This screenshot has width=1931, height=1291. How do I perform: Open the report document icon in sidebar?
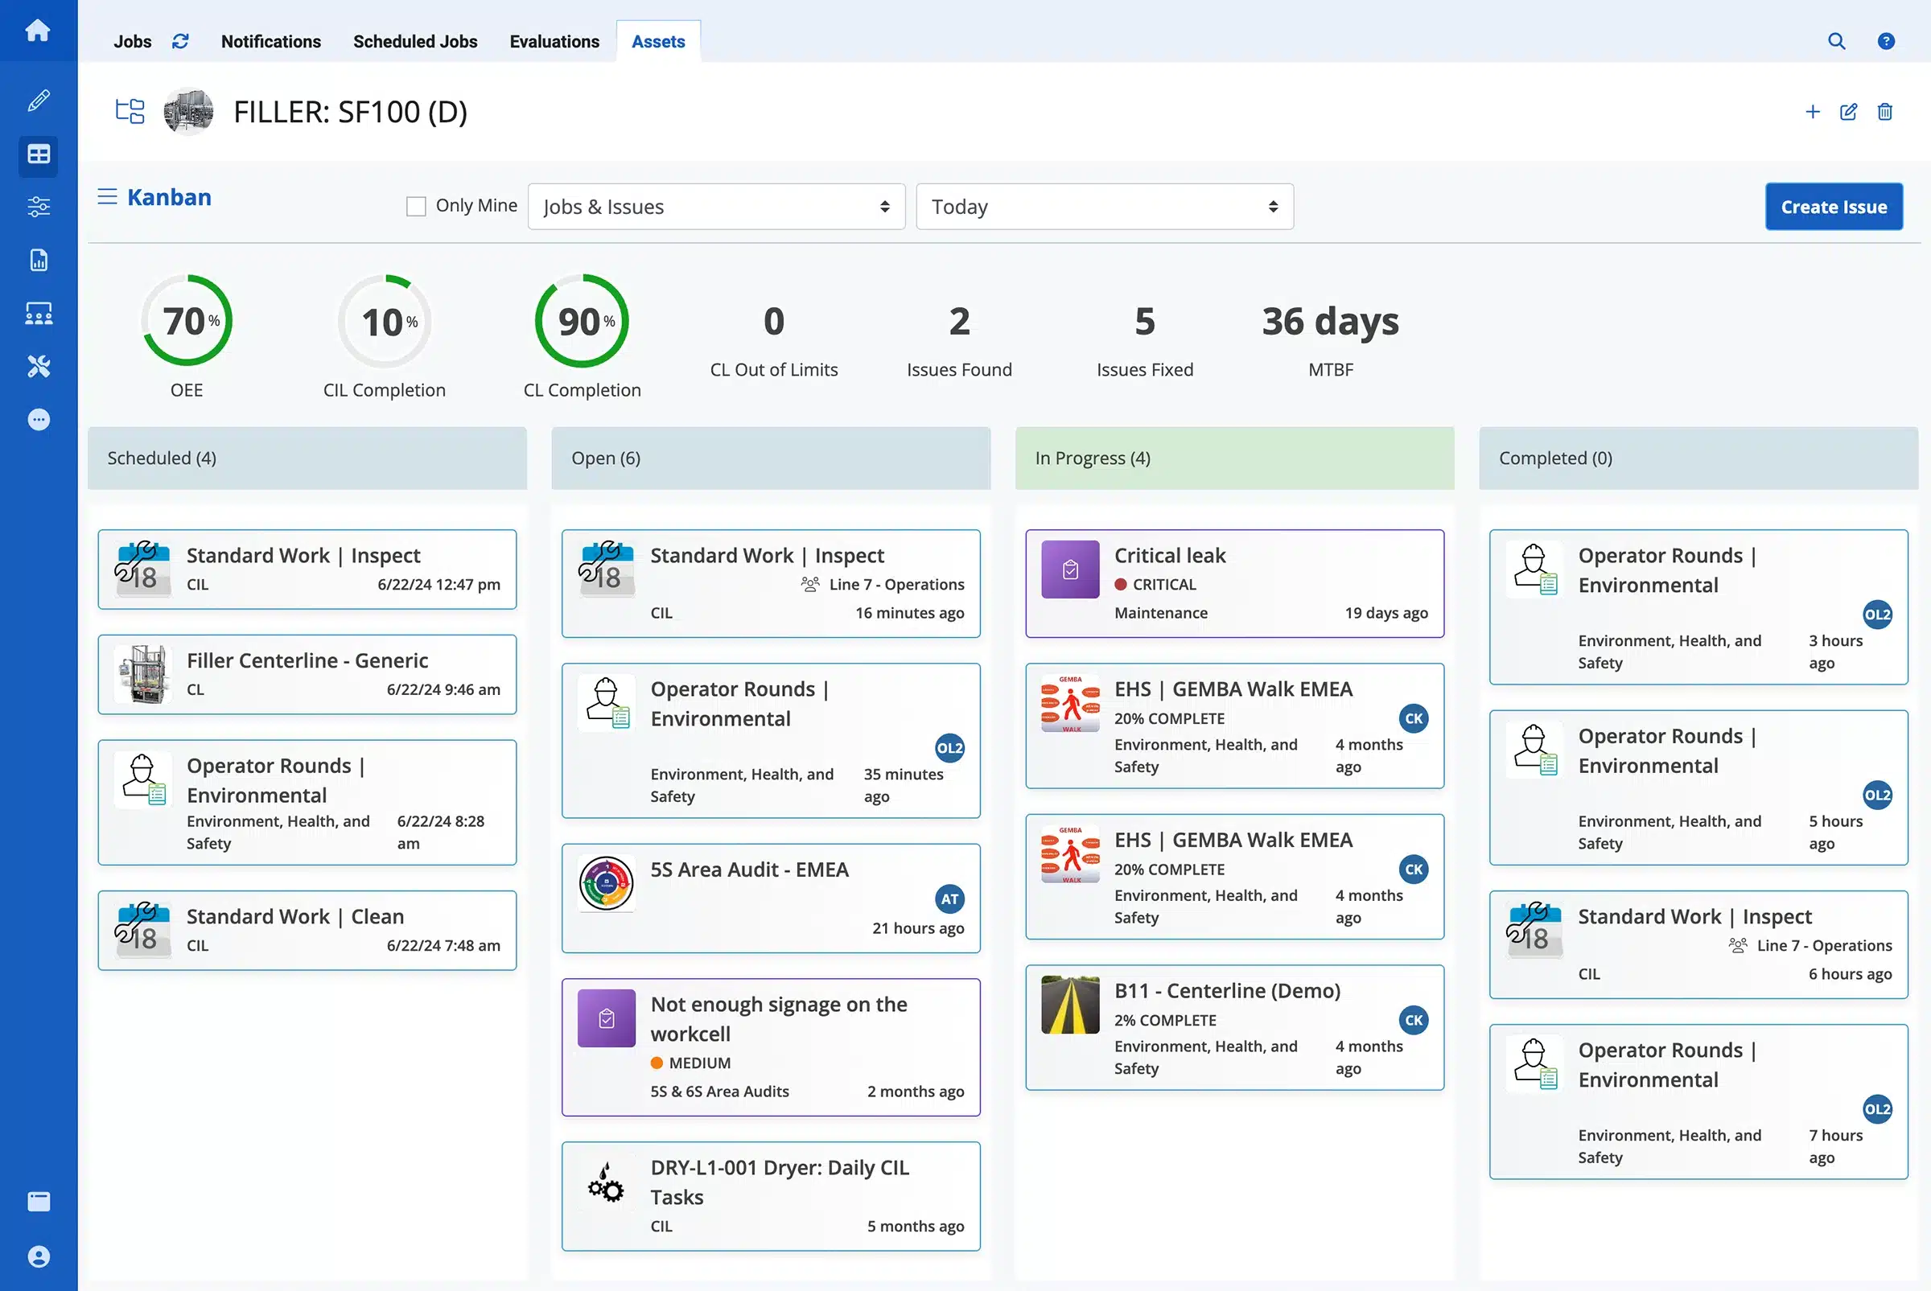38,260
